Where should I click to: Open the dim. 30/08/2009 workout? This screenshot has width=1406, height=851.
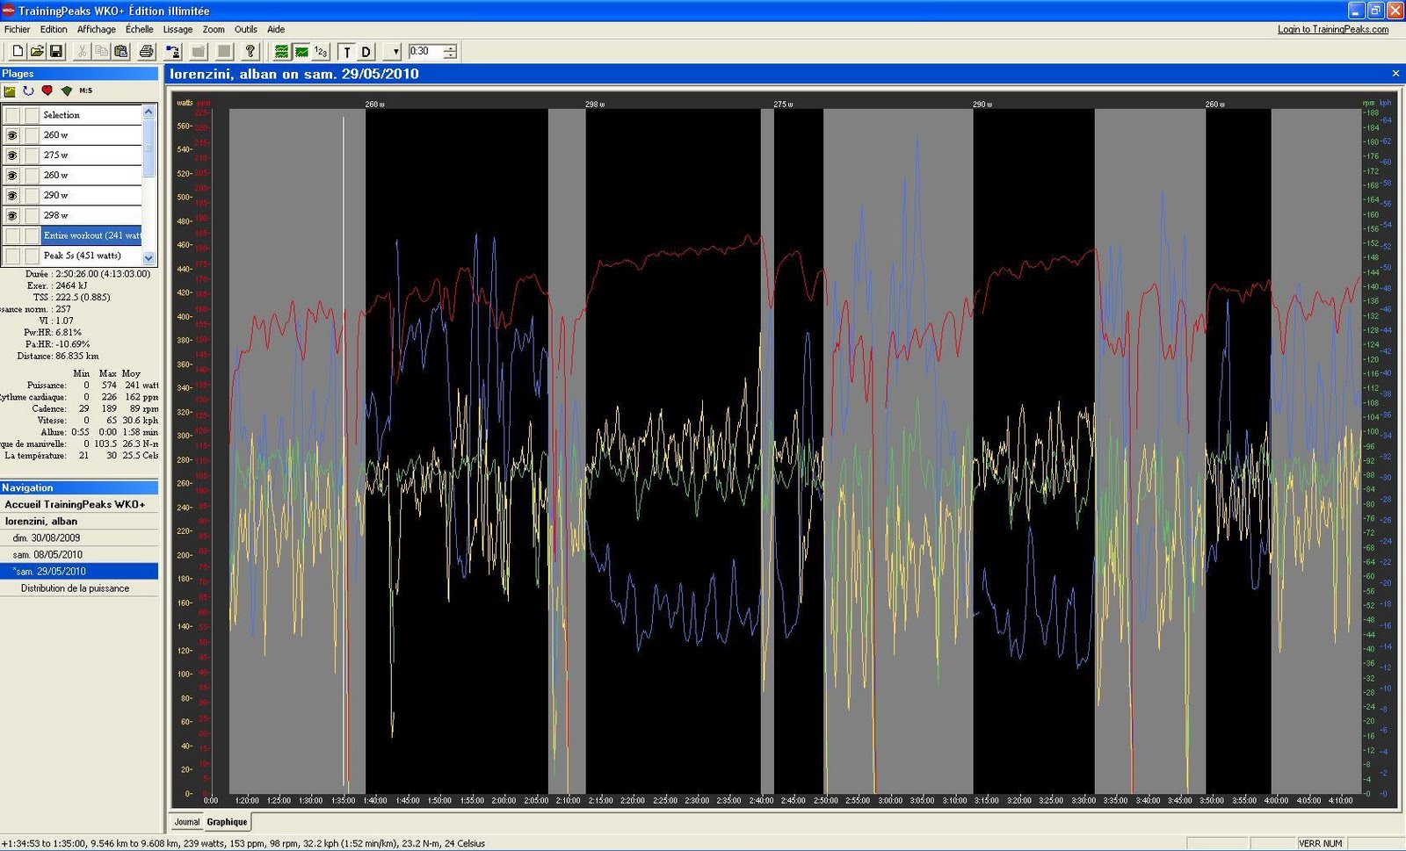[x=47, y=538]
